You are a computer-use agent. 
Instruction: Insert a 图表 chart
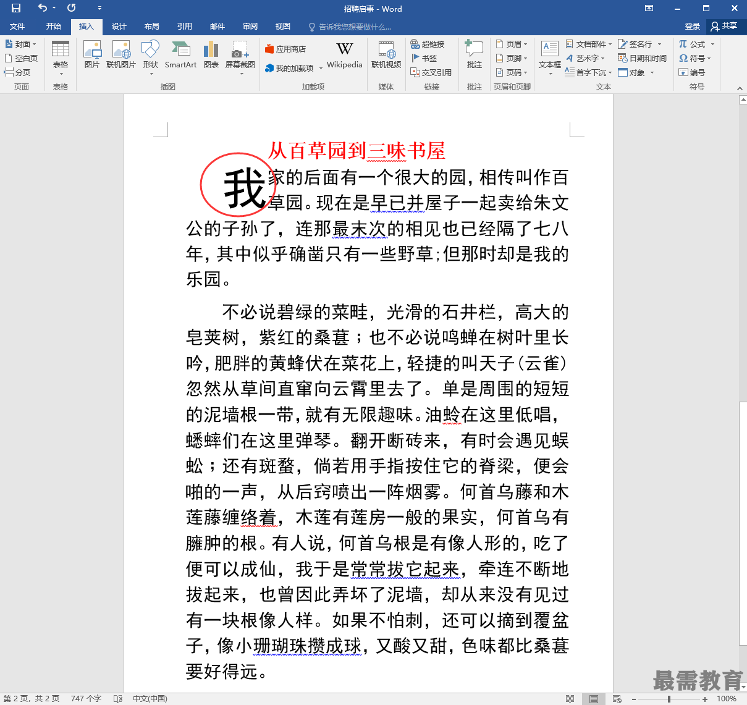[211, 55]
